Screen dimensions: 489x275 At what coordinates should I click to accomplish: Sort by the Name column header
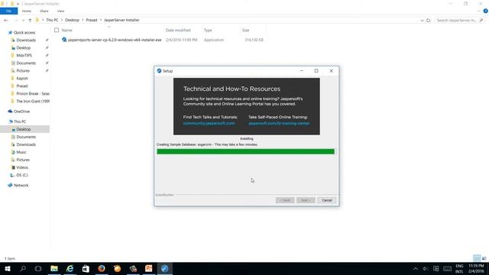67,31
